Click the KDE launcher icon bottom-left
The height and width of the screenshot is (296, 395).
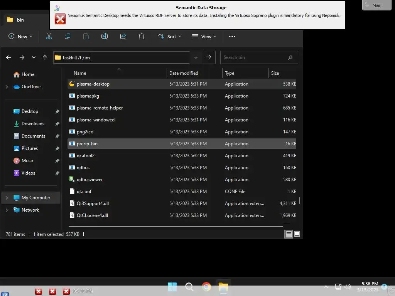pyautogui.click(x=5, y=294)
